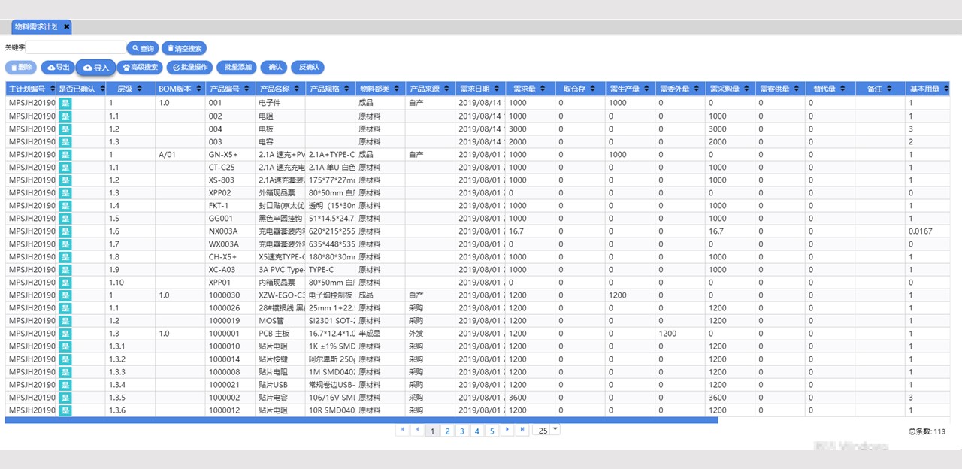This screenshot has width=962, height=469.
Task: Click product name cell 贴片USB
Action: click(280, 385)
